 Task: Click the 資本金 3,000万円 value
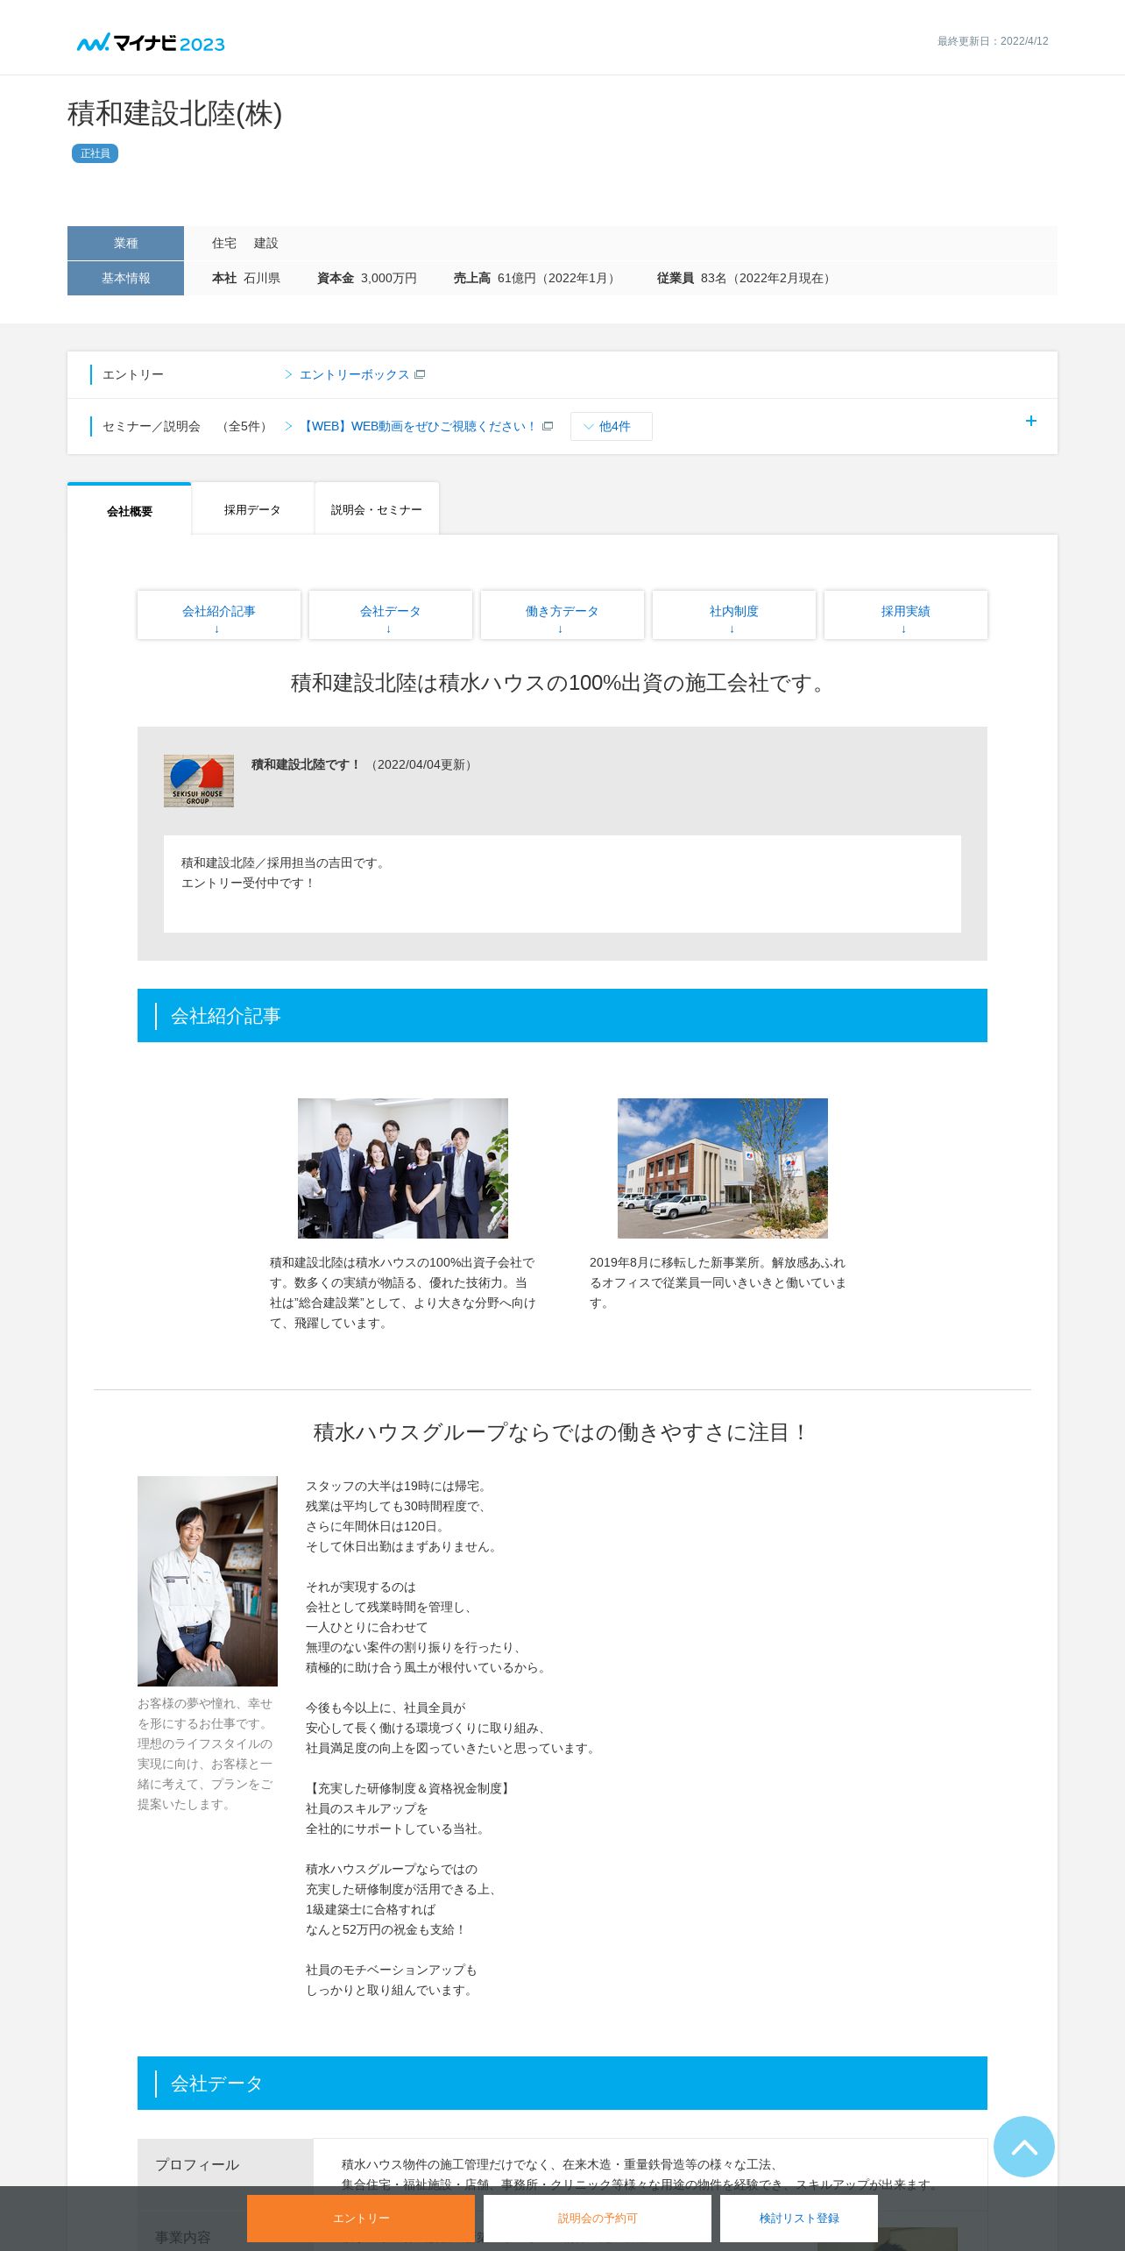[x=367, y=278]
